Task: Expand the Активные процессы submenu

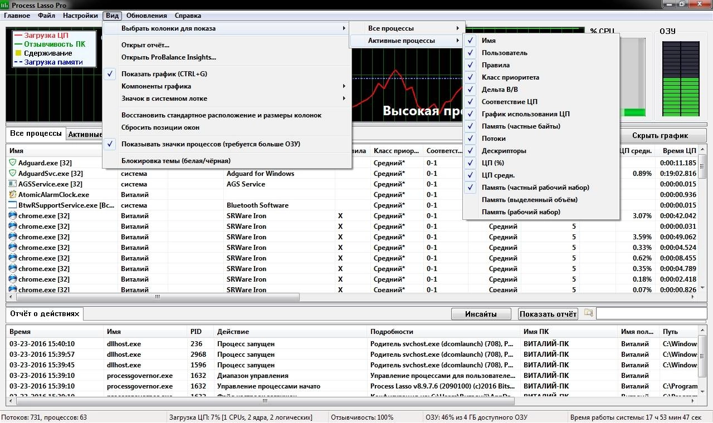Action: coord(408,41)
